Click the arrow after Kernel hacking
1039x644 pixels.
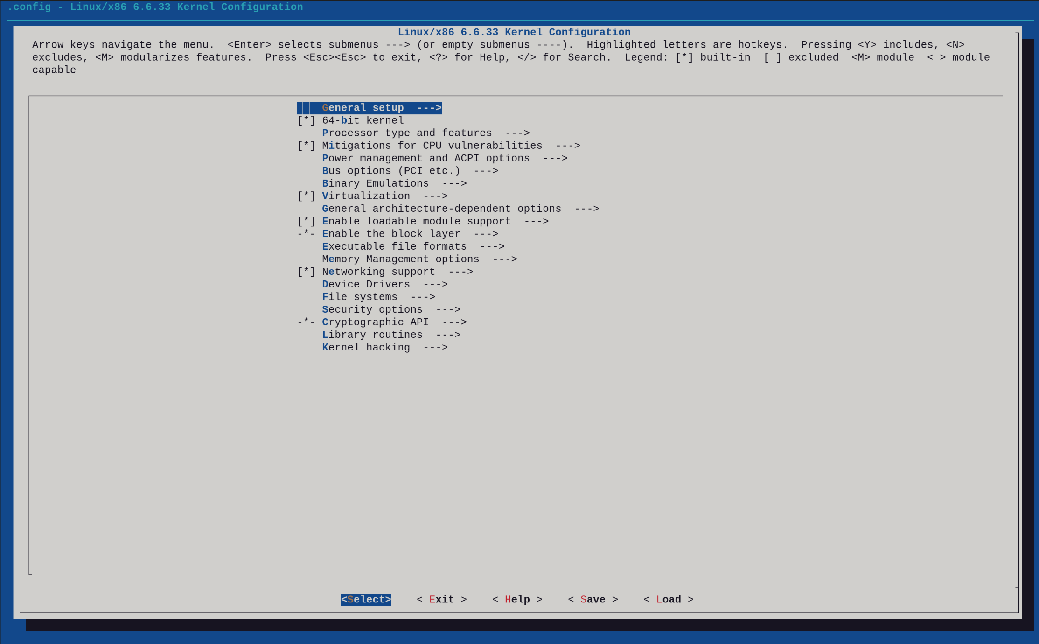tap(435, 347)
